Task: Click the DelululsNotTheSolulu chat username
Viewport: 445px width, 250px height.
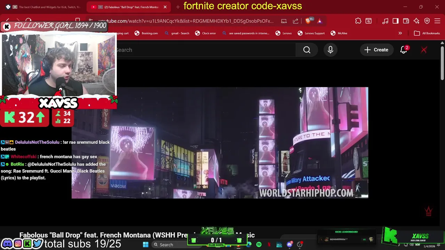Action: coord(37,142)
